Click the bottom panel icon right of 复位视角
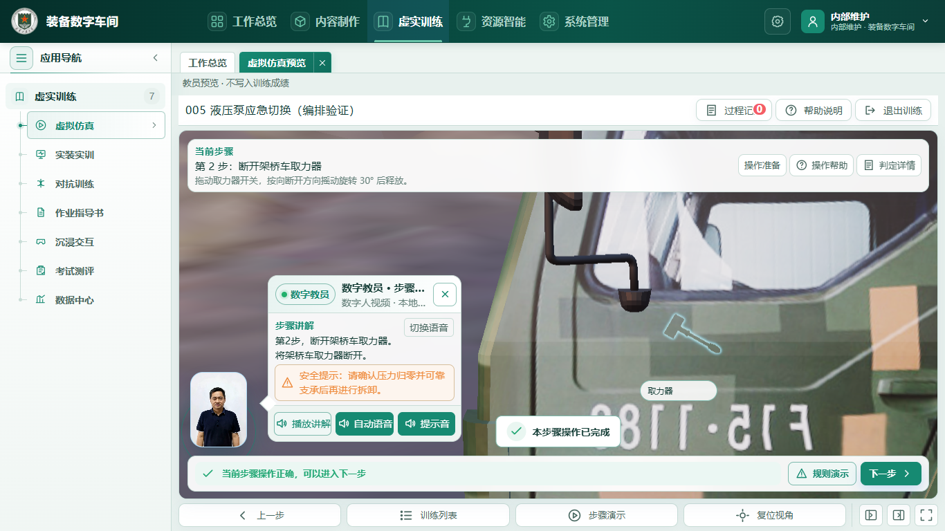This screenshot has height=531, width=945. (871, 515)
